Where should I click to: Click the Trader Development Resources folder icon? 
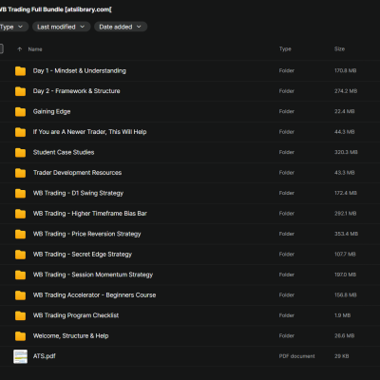pyautogui.click(x=20, y=173)
